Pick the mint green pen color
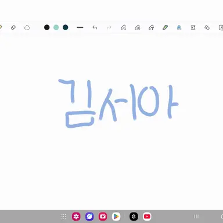The width and height of the screenshot is (223, 223). point(56,27)
